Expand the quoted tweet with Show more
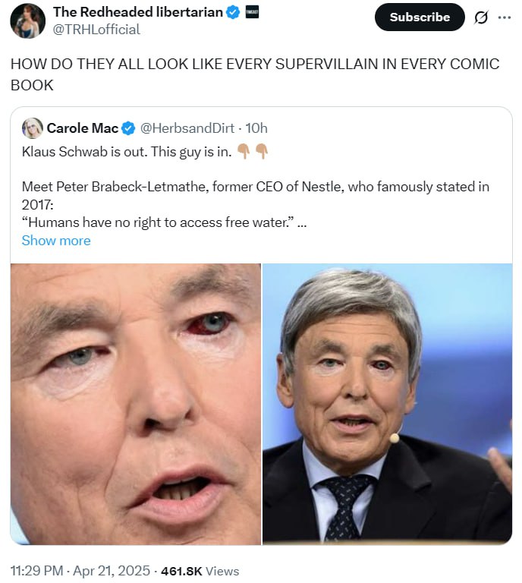Image resolution: width=522 pixels, height=583 pixels. pos(56,241)
